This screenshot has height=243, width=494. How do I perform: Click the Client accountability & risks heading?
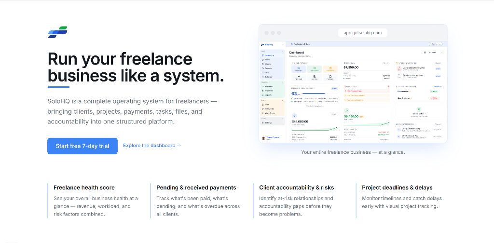click(297, 188)
